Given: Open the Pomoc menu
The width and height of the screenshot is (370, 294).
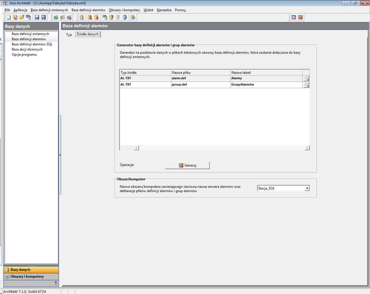Looking at the screenshot, I should 180,10.
